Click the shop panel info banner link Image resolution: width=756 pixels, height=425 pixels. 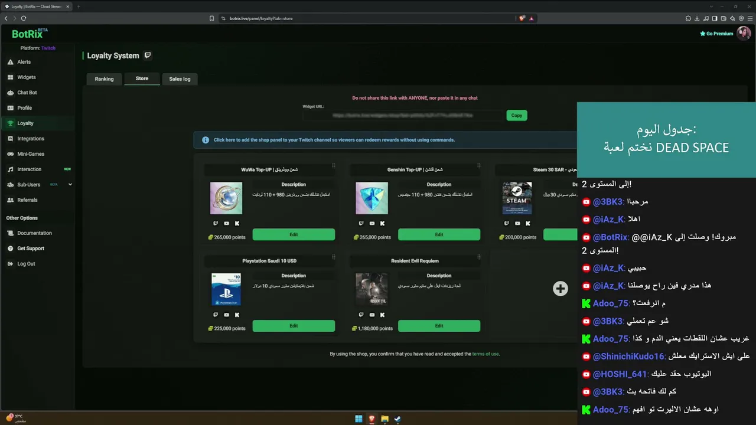click(x=334, y=140)
